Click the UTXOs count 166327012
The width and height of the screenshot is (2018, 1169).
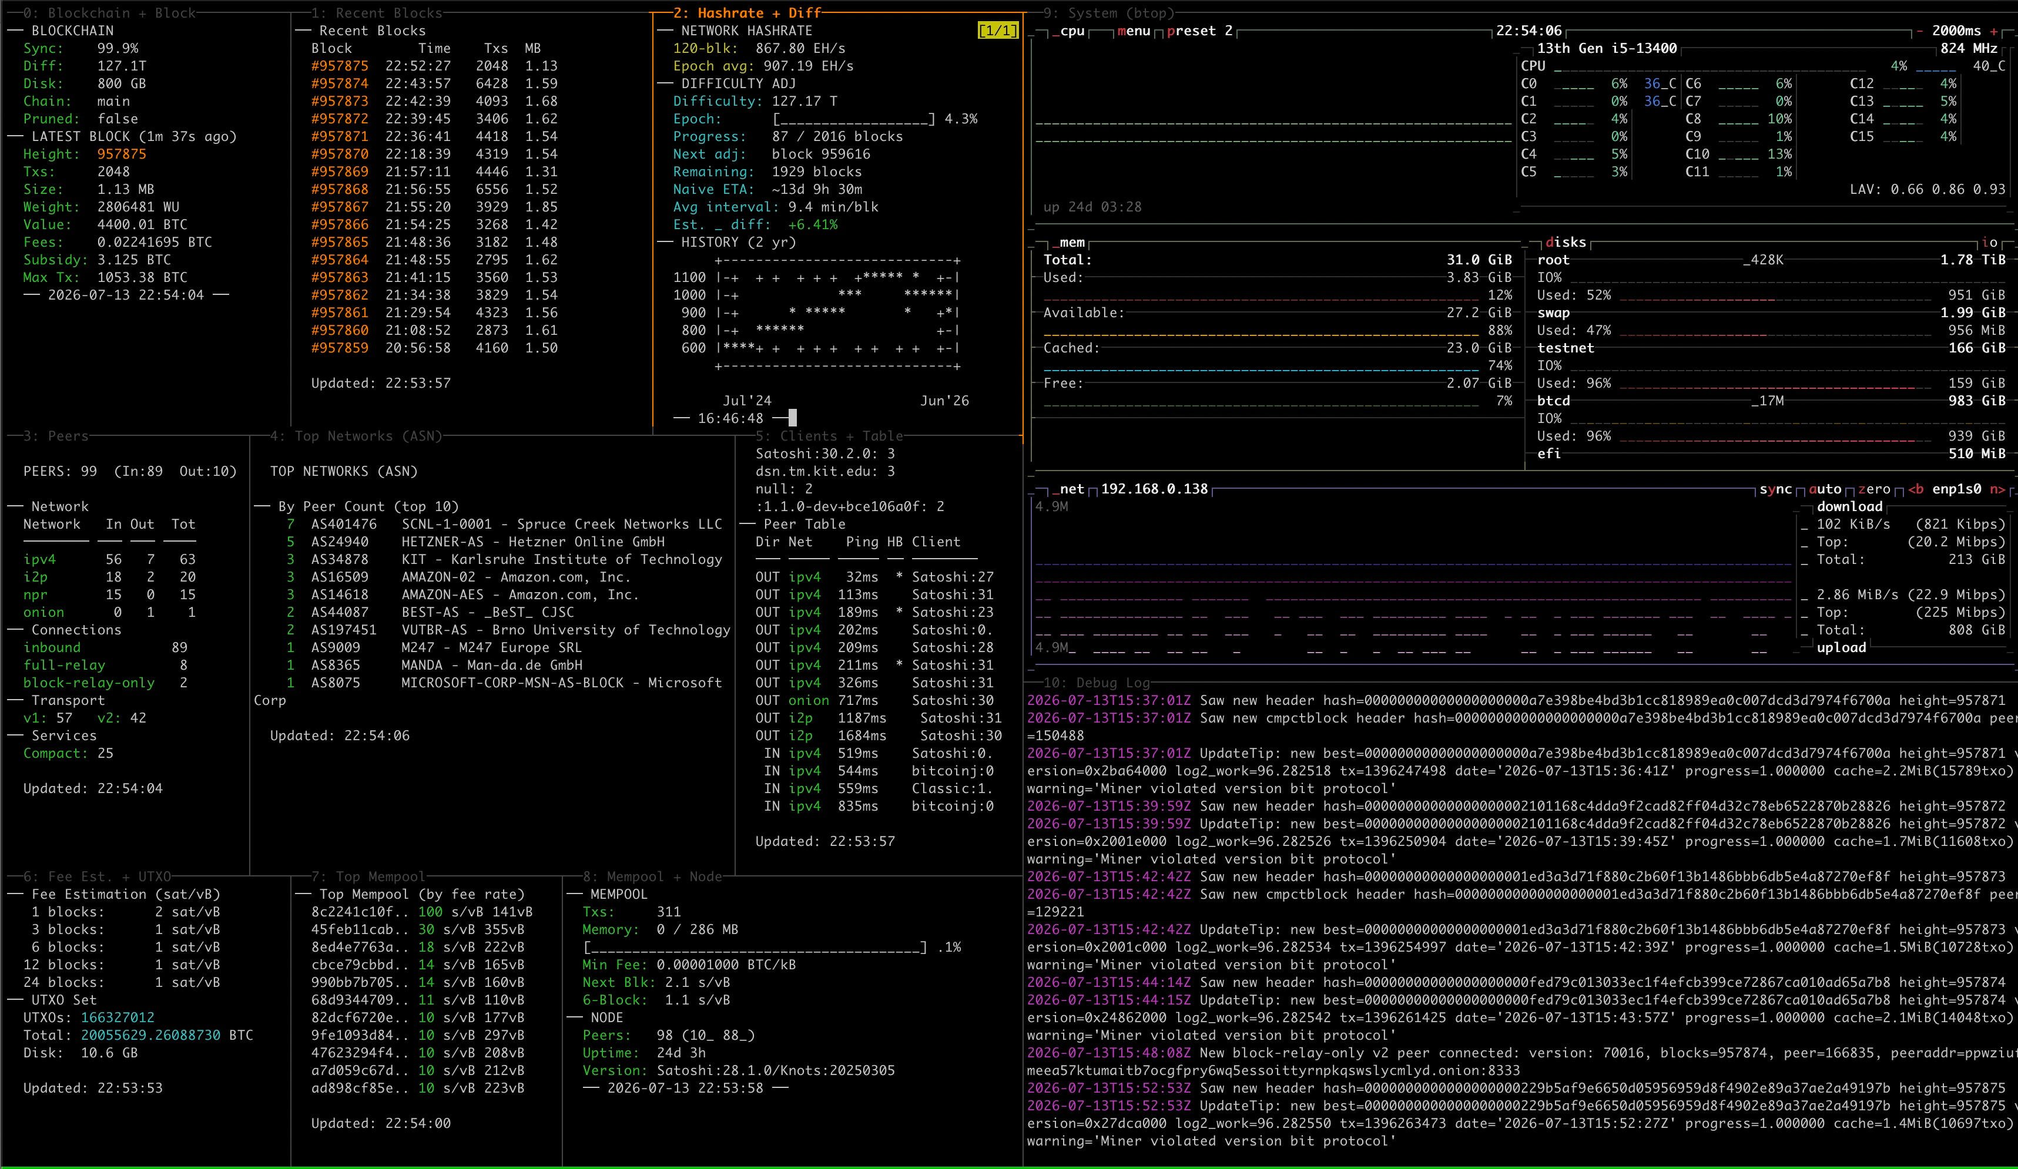(118, 1017)
